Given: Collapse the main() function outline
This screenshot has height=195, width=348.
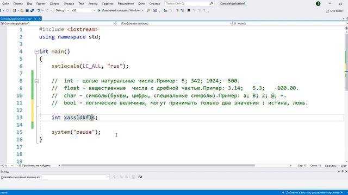Looking at the screenshot, I should click(x=36, y=52).
